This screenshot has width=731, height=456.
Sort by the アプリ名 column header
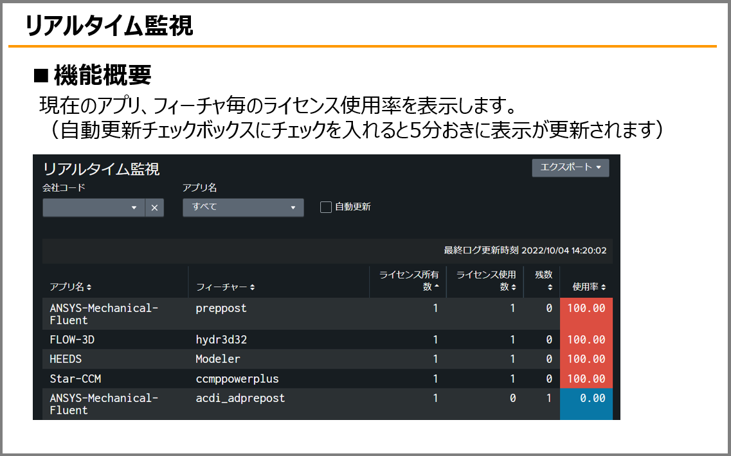coord(70,287)
